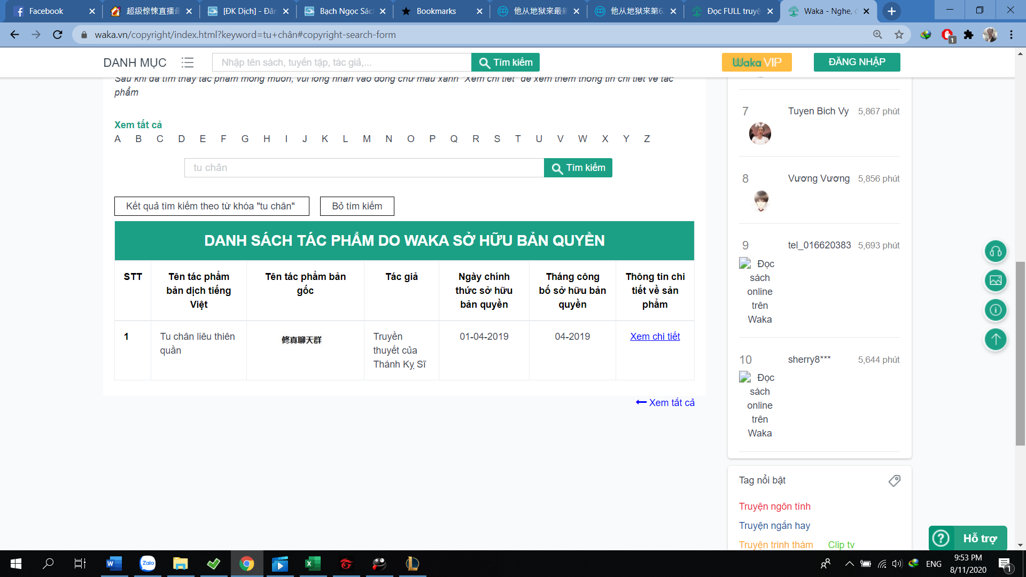Filter works by letter T
This screenshot has width=1026, height=577.
[517, 139]
